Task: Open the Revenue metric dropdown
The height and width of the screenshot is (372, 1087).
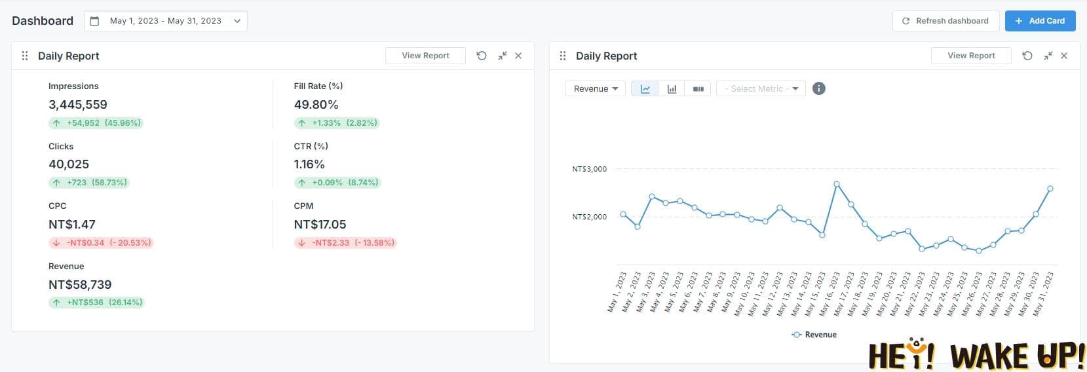Action: click(595, 88)
